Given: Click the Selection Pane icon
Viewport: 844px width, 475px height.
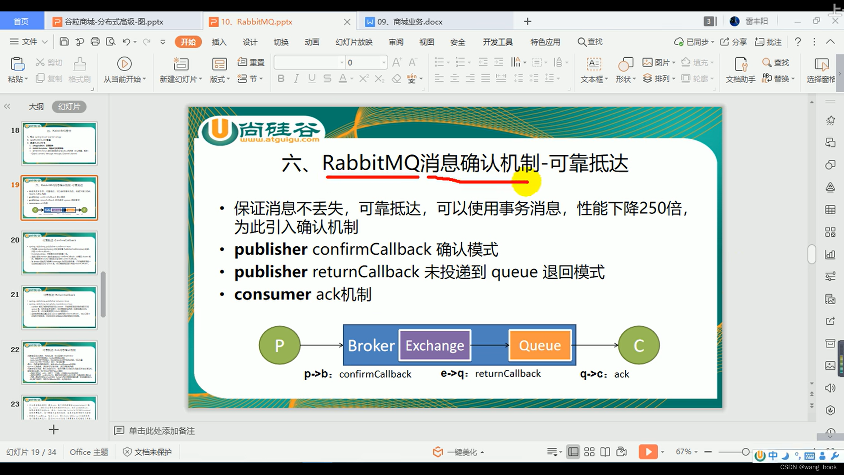Looking at the screenshot, I should point(821,64).
